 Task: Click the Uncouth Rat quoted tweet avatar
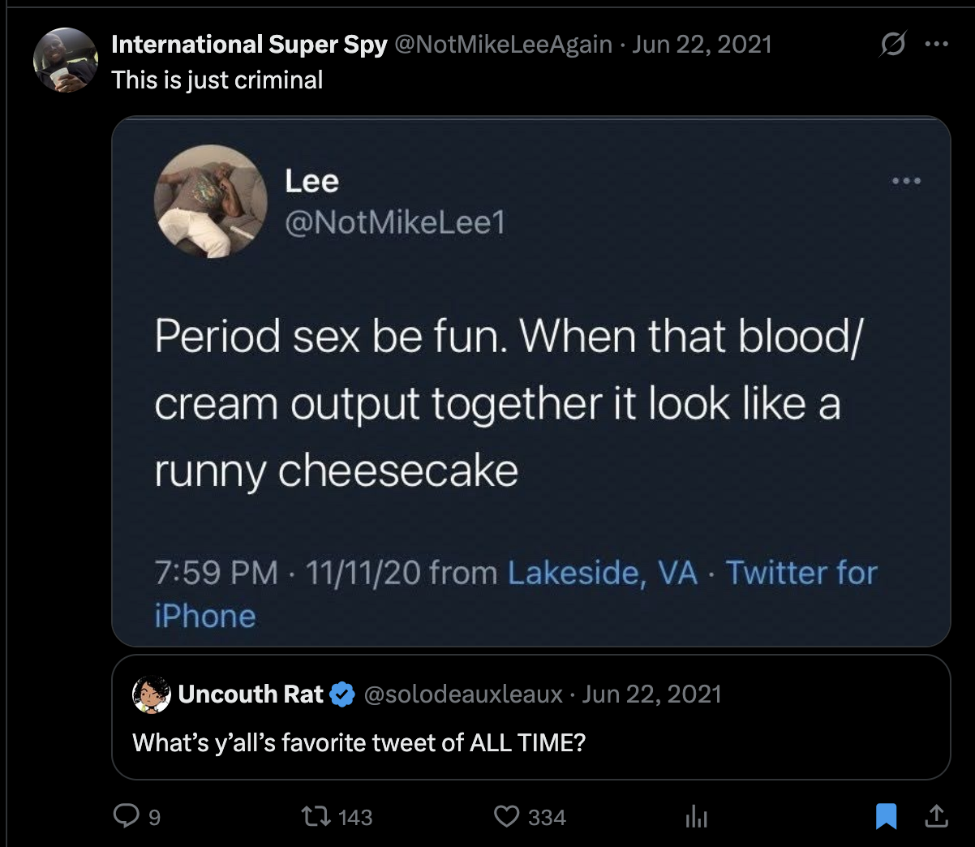[x=152, y=694]
